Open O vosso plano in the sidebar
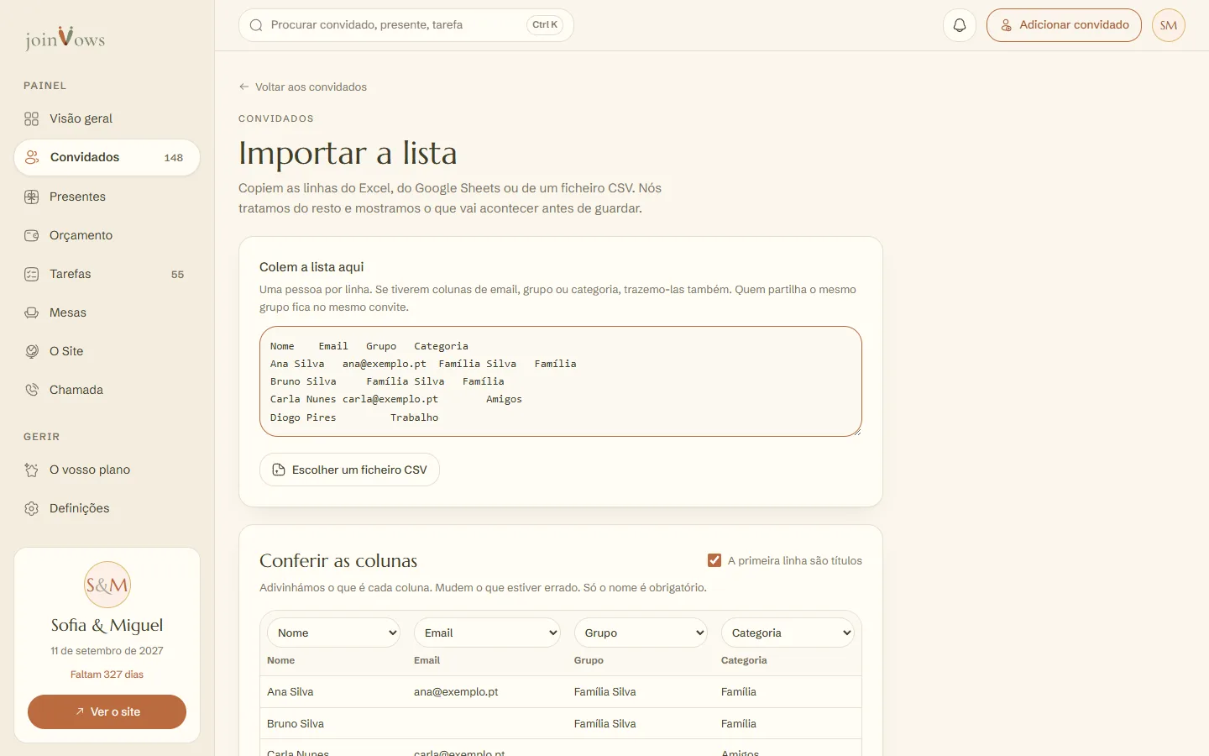This screenshot has height=756, width=1209. [107, 470]
